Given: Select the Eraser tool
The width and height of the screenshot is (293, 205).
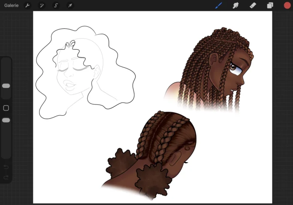Looking at the screenshot, I should click(253, 6).
